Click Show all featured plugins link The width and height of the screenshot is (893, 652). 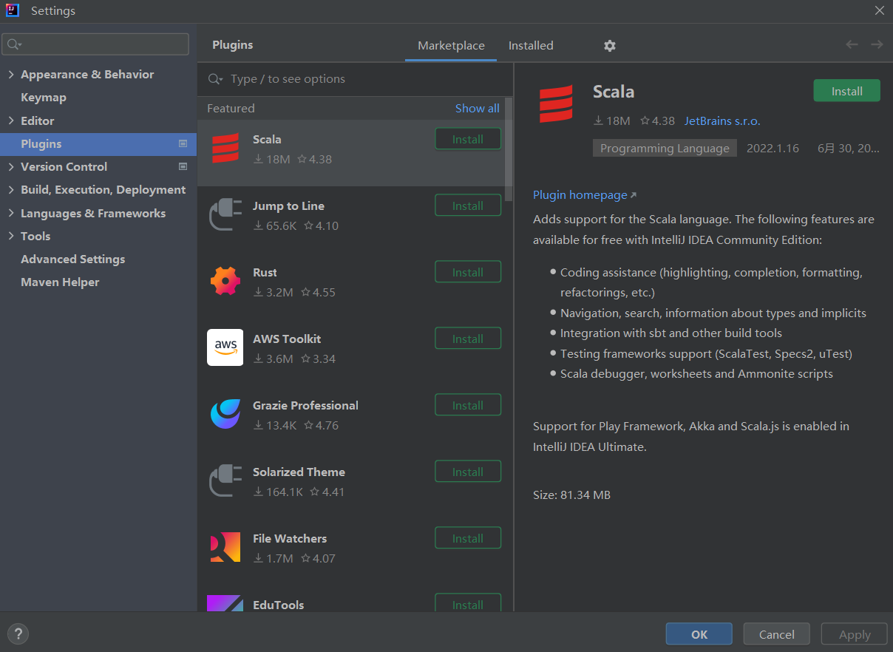click(477, 108)
